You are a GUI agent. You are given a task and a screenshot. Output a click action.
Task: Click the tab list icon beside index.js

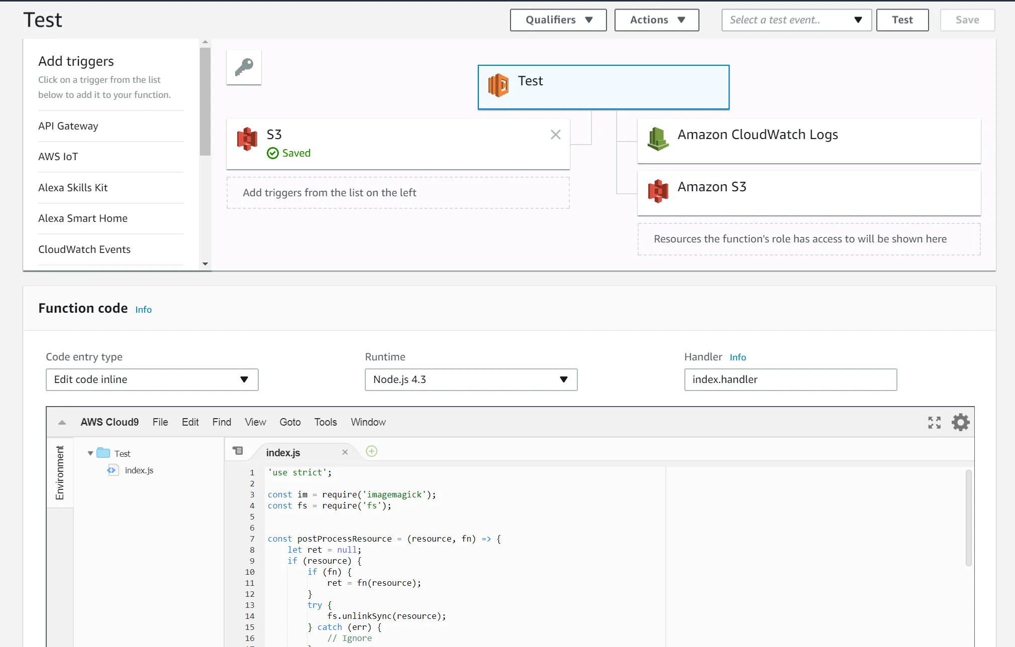238,451
